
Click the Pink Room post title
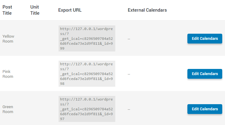click(x=8, y=74)
